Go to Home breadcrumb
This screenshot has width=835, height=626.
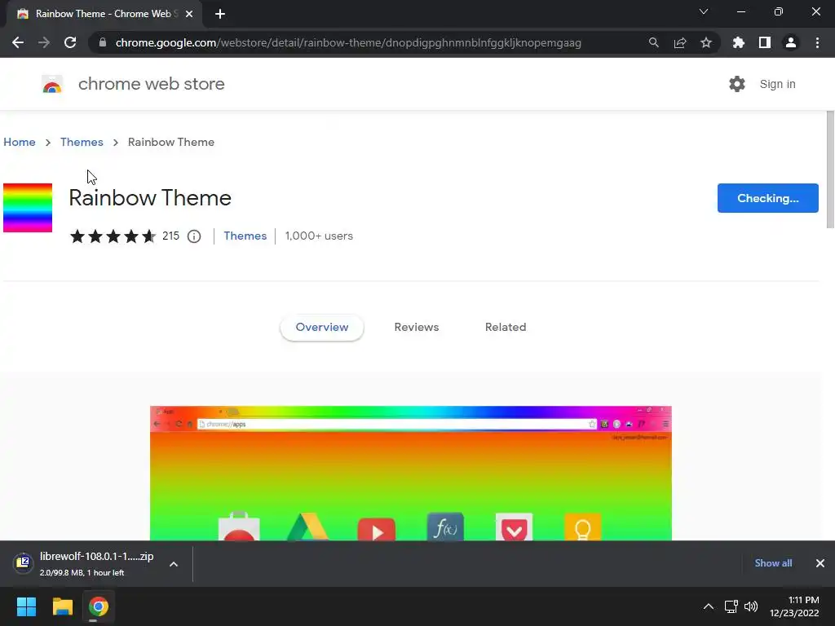coord(20,142)
